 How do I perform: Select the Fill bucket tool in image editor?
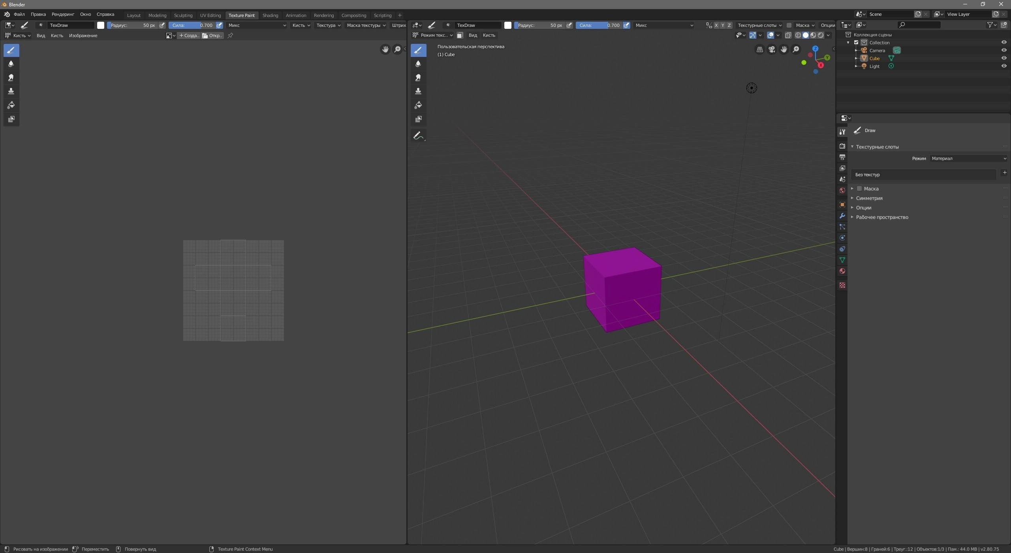point(11,105)
